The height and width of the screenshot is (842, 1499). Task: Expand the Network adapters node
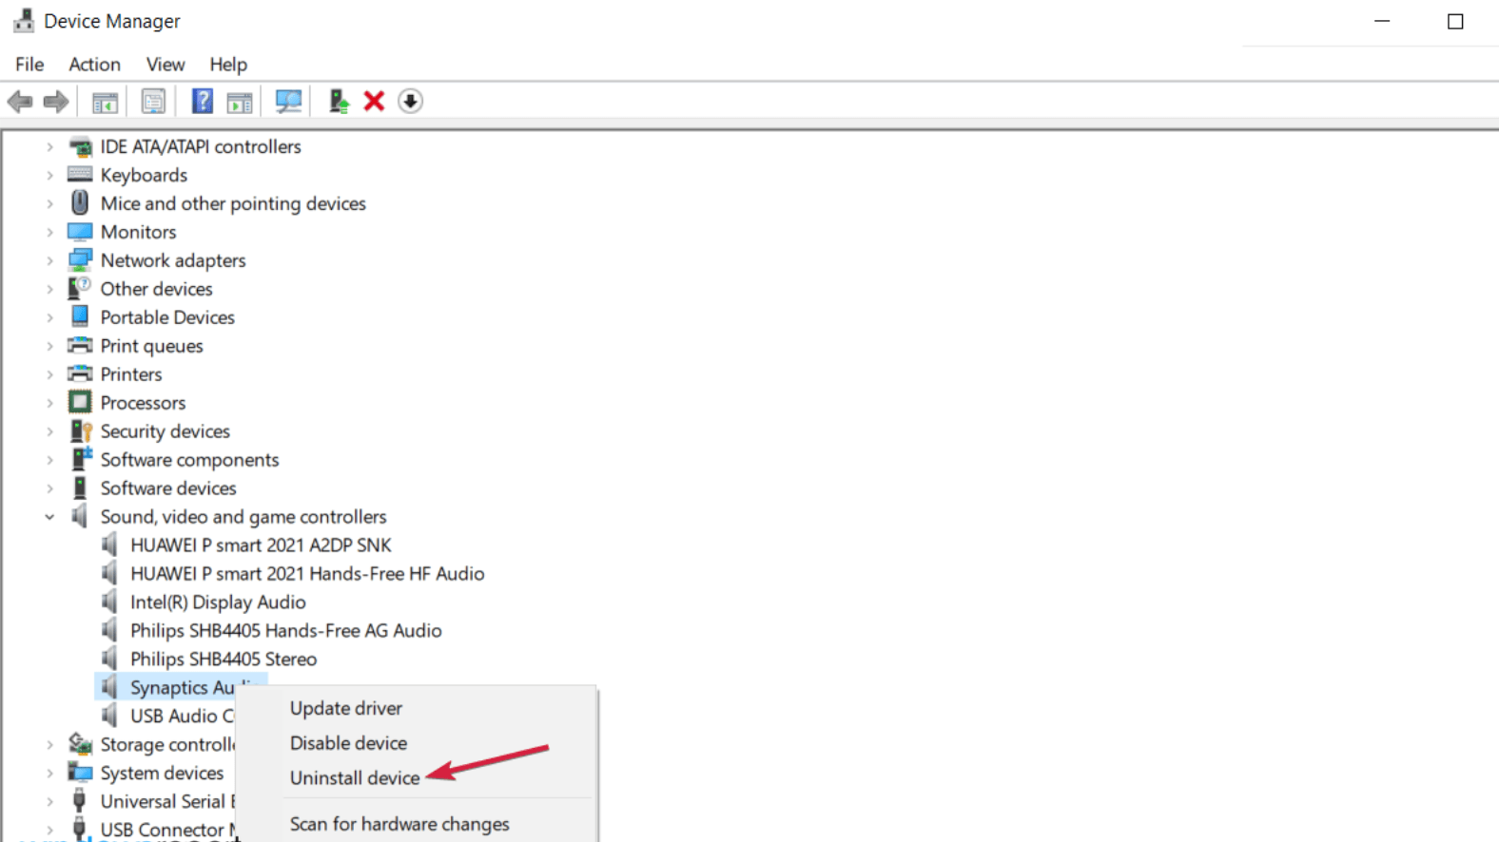click(49, 261)
